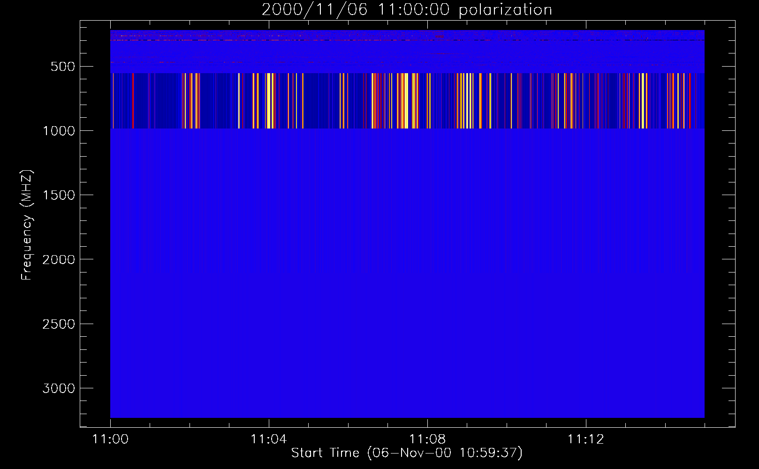Click the 1000 frequency tick label
759x469 pixels.
tap(59, 131)
